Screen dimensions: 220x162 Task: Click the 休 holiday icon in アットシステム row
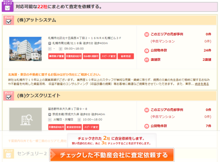(50, 49)
